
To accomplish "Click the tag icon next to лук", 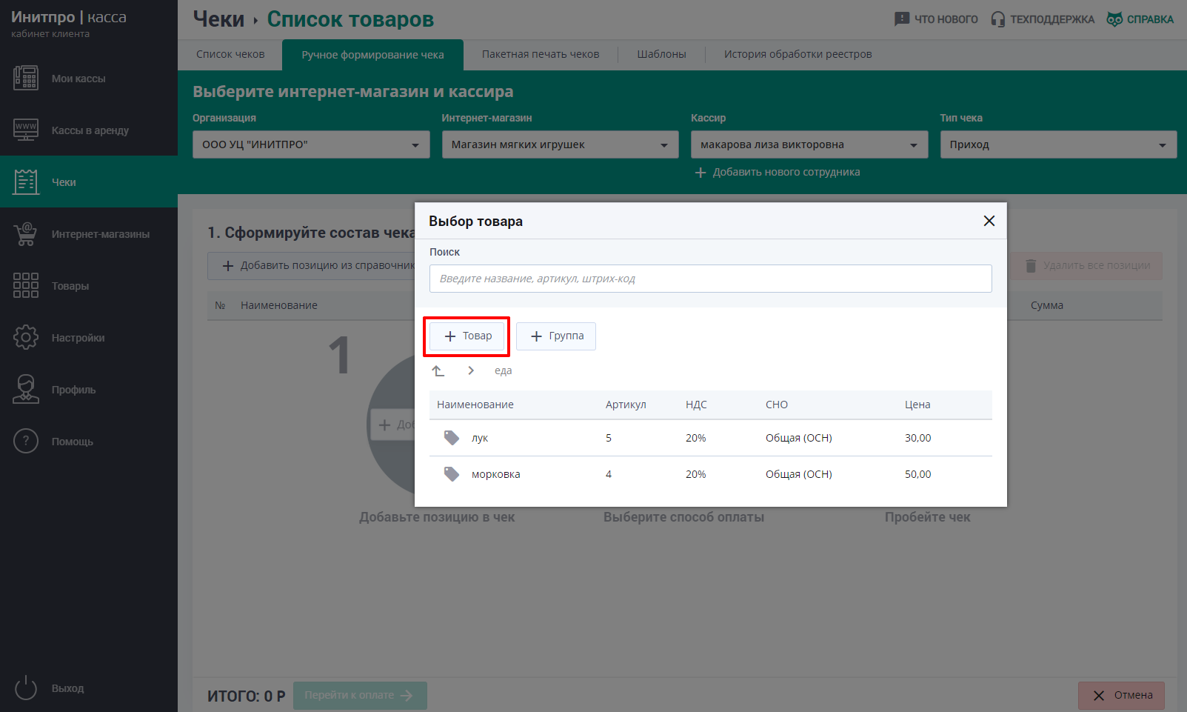I will coord(451,438).
